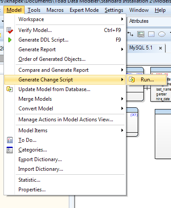Open the Expert Mode menu

[x=84, y=10]
